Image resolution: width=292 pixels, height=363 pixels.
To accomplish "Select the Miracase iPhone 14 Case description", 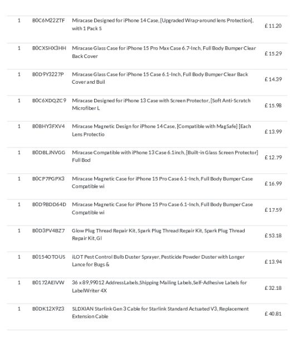I will point(163,25).
